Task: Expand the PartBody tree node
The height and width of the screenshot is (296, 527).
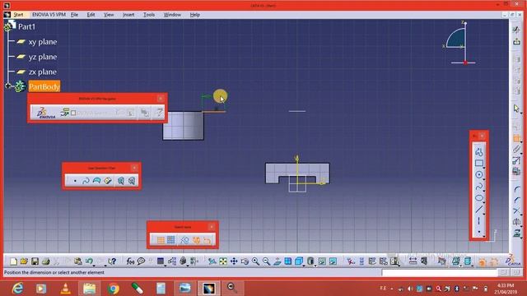Action: coord(7,86)
